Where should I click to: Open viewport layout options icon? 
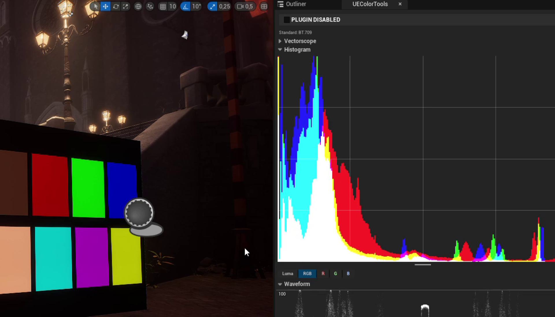pos(264,6)
